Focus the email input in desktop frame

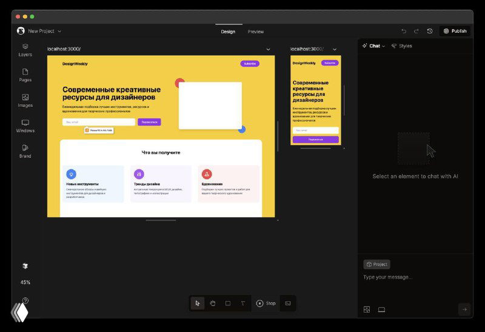coord(99,122)
